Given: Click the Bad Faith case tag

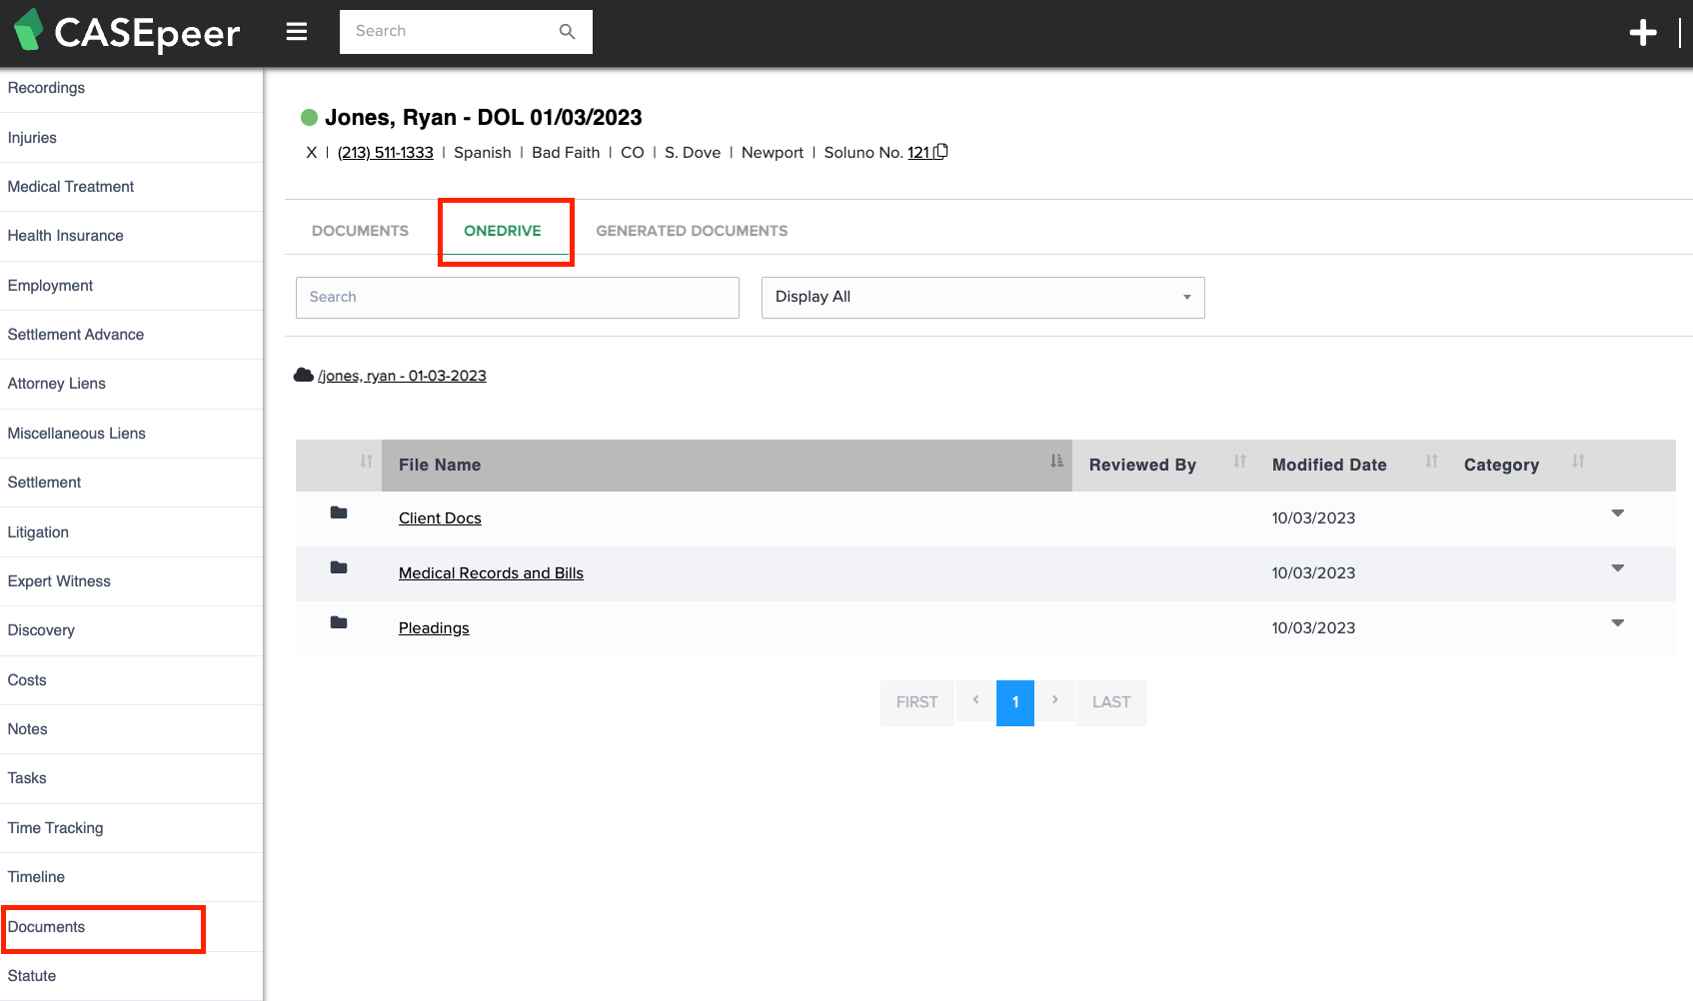Looking at the screenshot, I should tap(566, 153).
